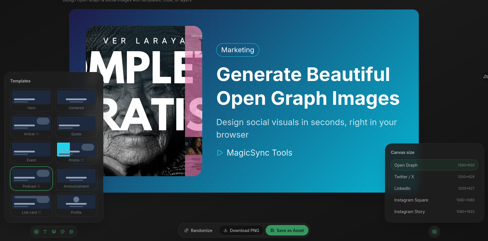Pick the Article template card

point(31,126)
